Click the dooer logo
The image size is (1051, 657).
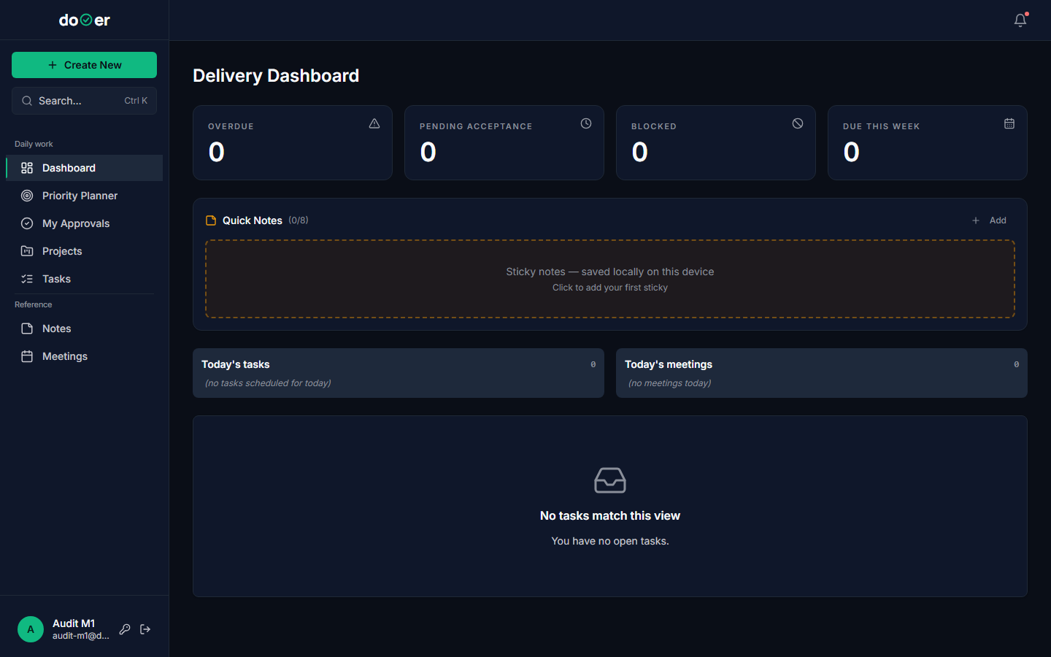(85, 20)
